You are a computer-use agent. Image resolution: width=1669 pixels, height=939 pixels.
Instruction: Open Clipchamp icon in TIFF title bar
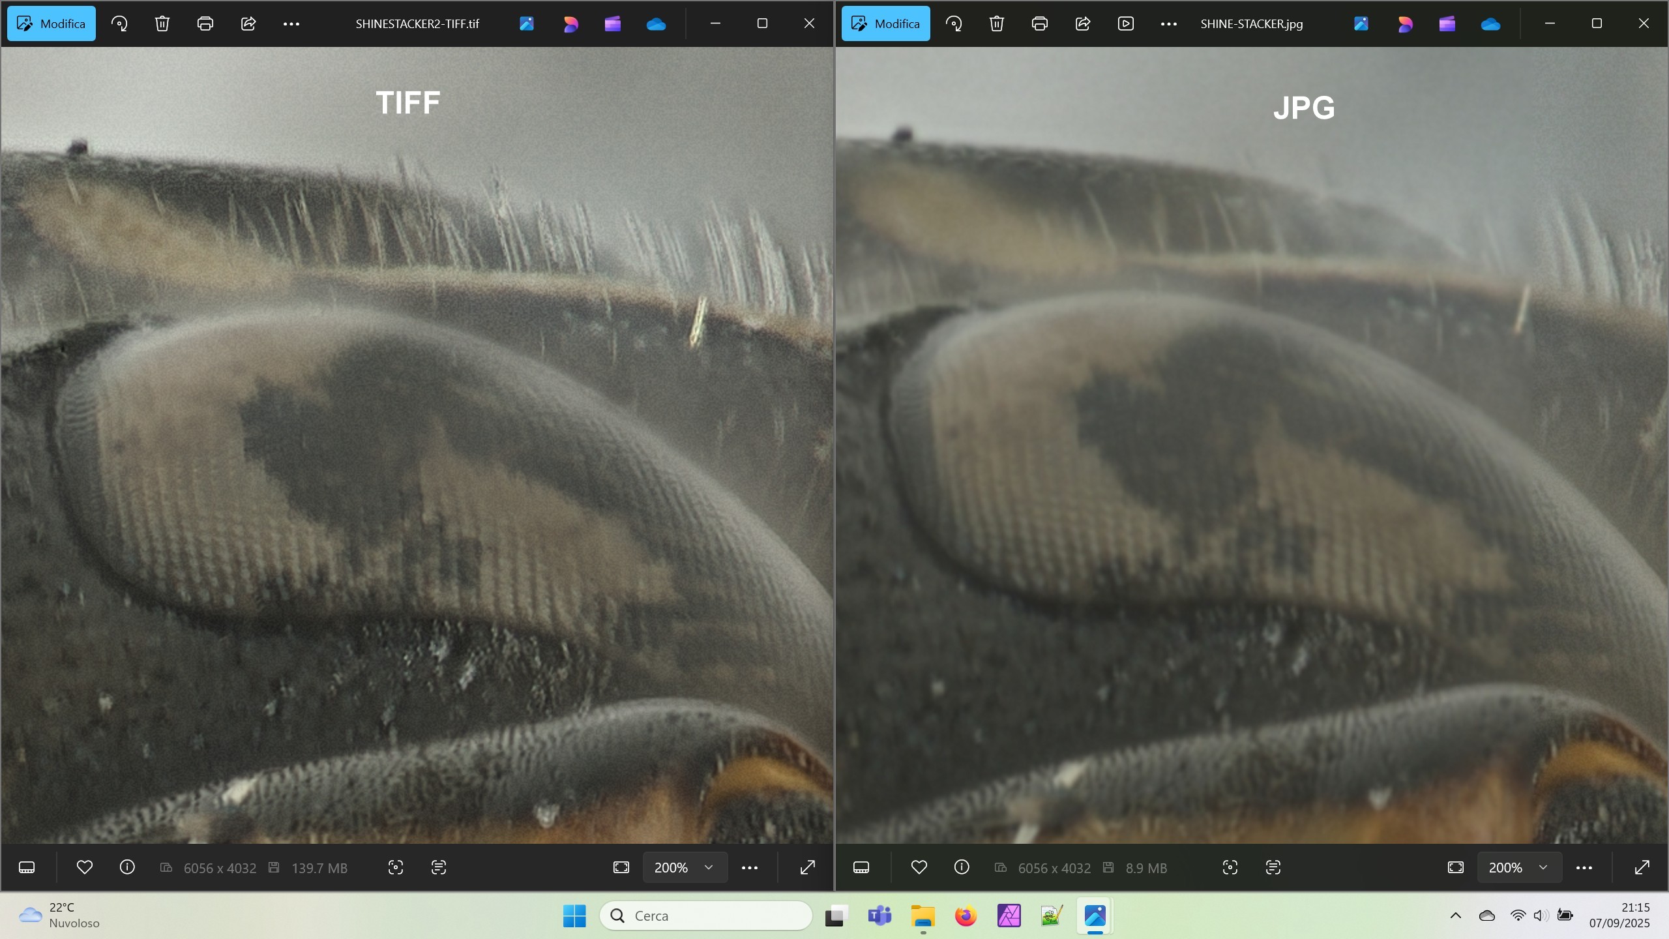613,23
